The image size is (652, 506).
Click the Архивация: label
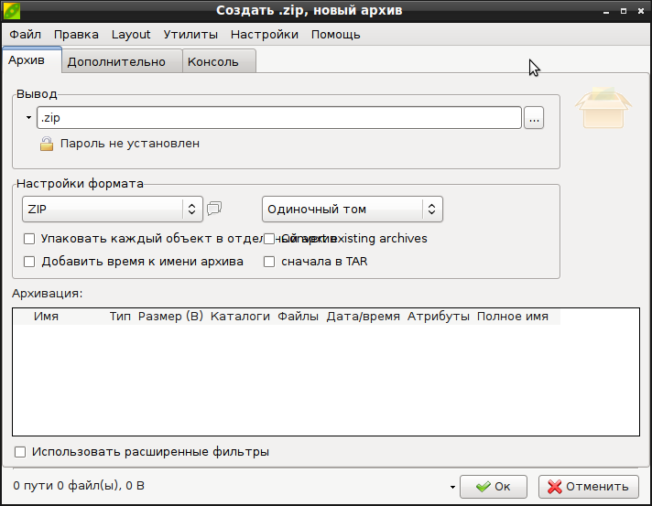point(48,294)
